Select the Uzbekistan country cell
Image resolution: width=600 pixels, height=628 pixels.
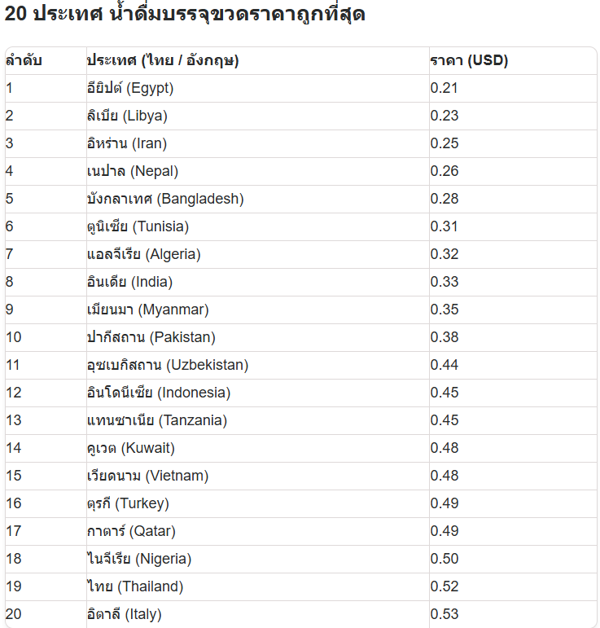[x=258, y=365]
